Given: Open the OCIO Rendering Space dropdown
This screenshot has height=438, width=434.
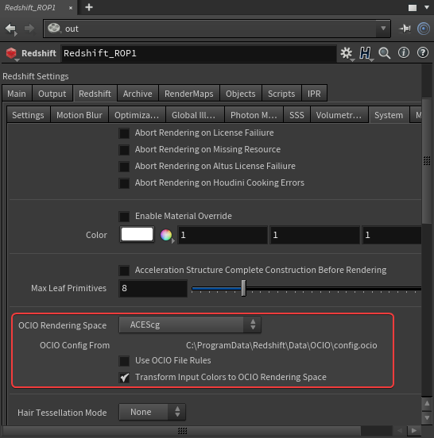Looking at the screenshot, I should tap(190, 325).
